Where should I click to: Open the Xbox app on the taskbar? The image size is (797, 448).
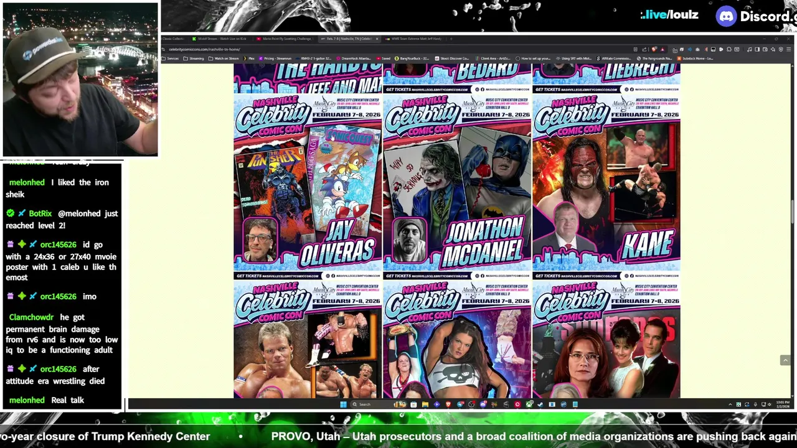coord(529,404)
